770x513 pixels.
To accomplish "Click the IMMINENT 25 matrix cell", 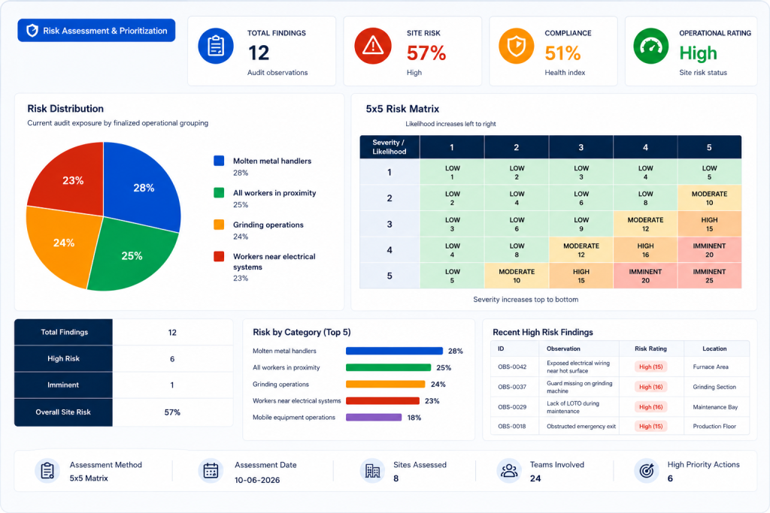I will 709,276.
